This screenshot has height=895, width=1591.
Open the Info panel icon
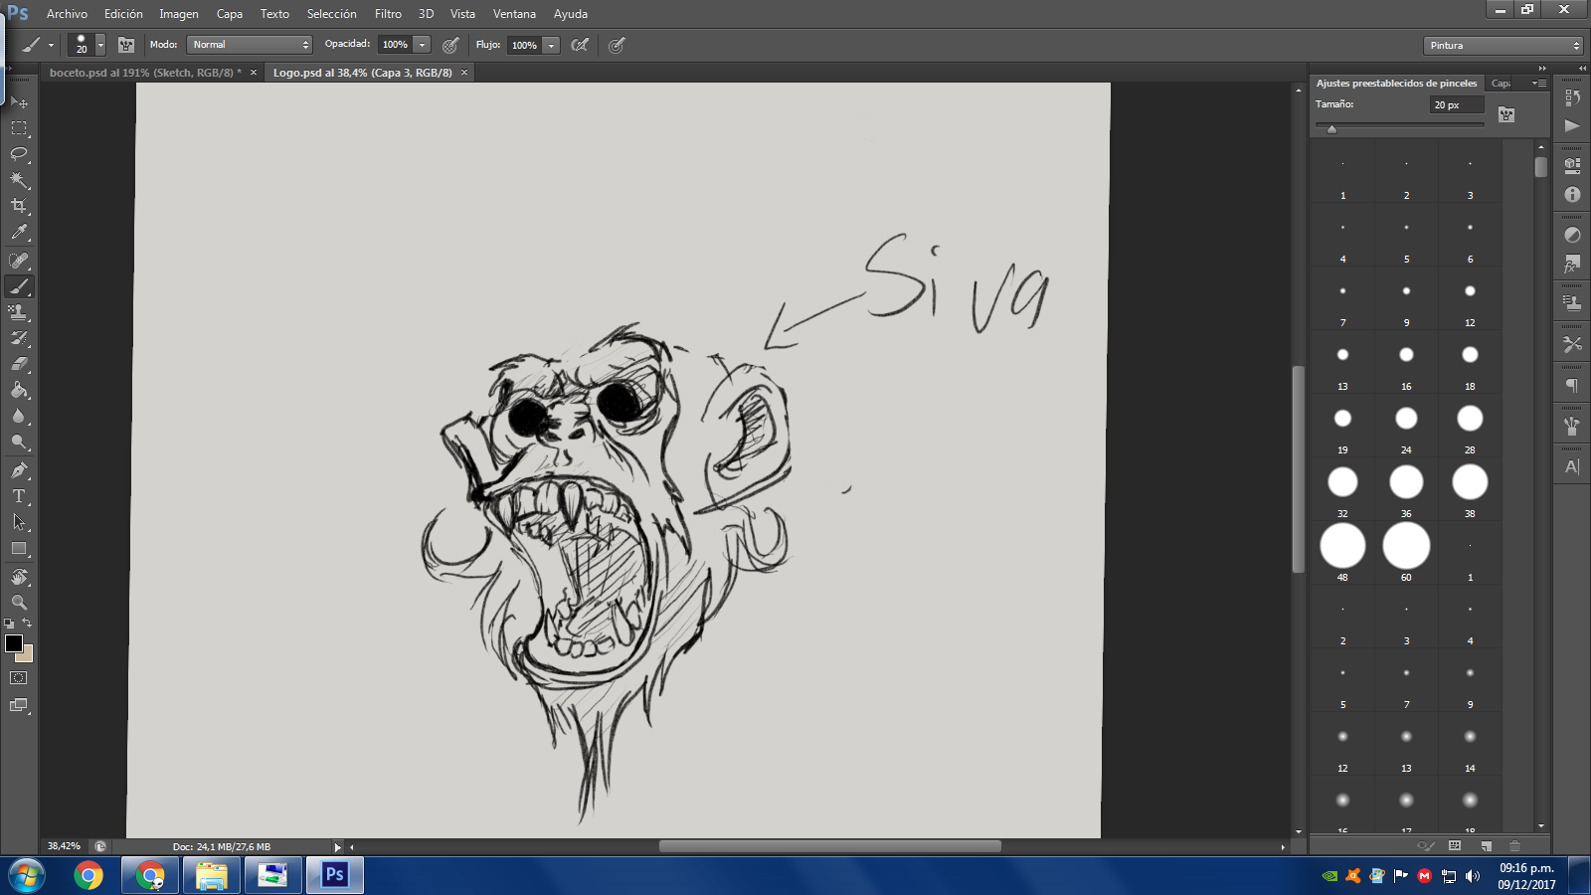point(1572,195)
